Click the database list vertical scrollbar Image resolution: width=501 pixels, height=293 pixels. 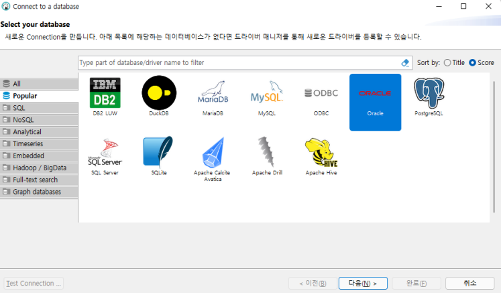point(494,147)
